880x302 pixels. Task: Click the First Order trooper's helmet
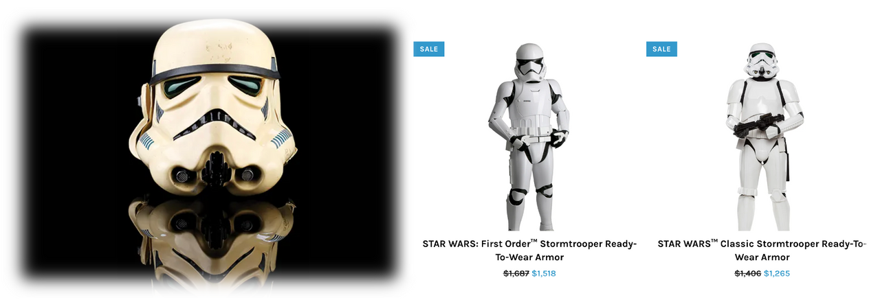[530, 62]
